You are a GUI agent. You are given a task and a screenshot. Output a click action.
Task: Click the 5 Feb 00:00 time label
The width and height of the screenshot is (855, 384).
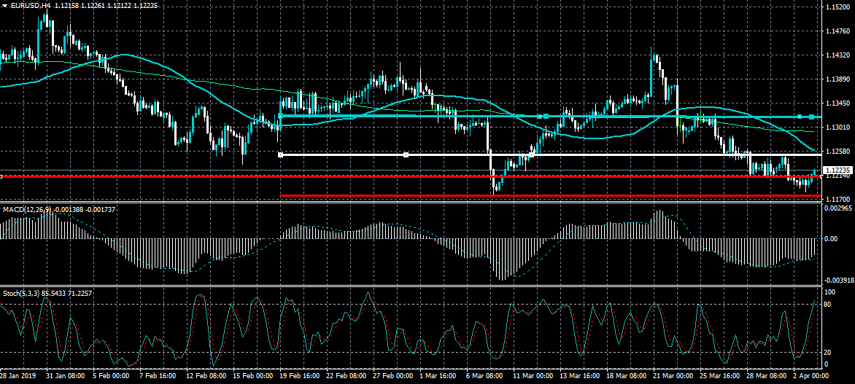[111, 376]
